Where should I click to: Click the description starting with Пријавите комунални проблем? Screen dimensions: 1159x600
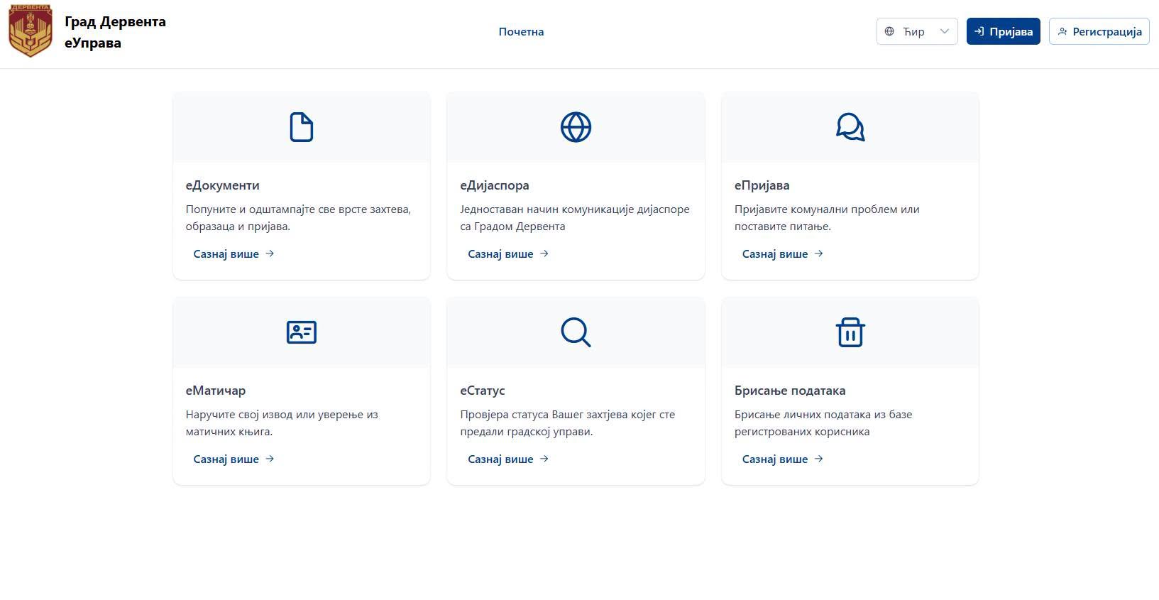click(827, 218)
